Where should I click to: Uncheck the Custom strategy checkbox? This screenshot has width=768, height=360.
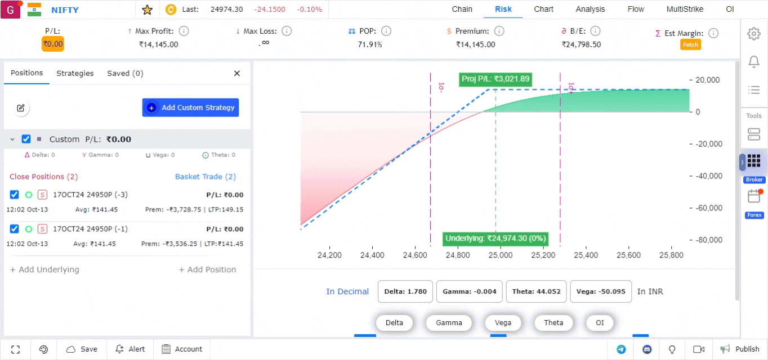click(x=26, y=139)
